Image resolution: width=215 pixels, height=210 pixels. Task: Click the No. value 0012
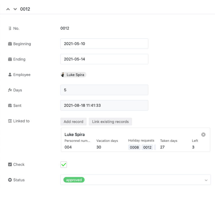[65, 28]
